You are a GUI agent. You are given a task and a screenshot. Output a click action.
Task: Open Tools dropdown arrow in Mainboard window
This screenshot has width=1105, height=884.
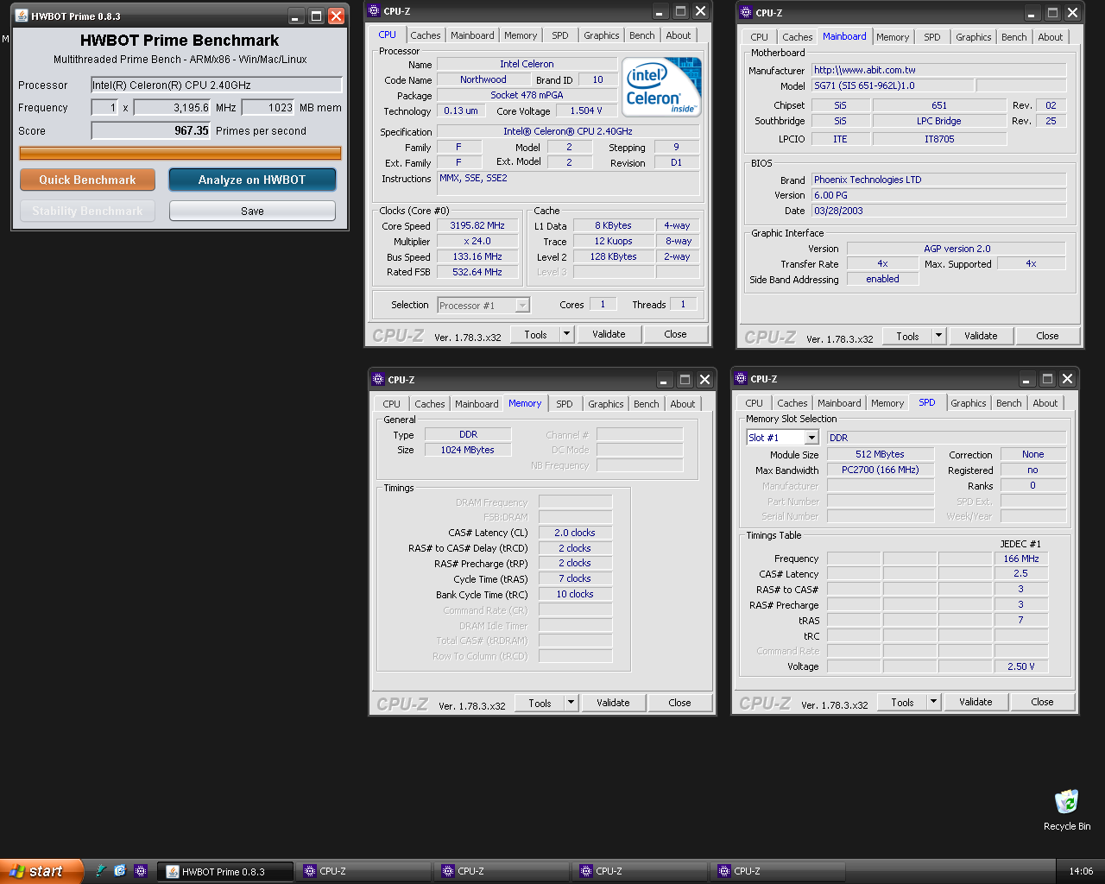[938, 336]
